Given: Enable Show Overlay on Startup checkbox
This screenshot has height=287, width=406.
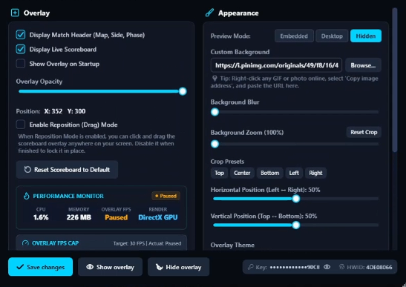Looking at the screenshot, I should point(21,64).
